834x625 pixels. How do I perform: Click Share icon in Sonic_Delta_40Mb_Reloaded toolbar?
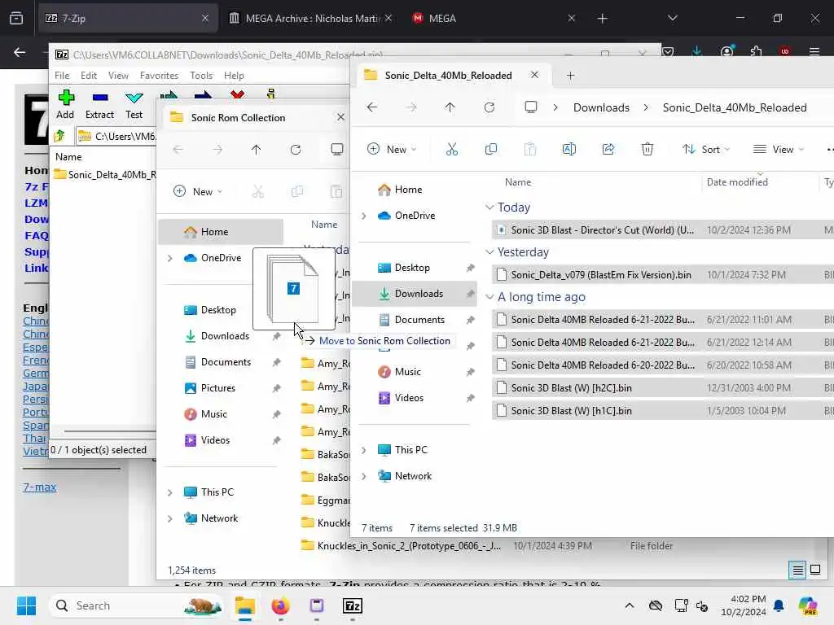(608, 150)
